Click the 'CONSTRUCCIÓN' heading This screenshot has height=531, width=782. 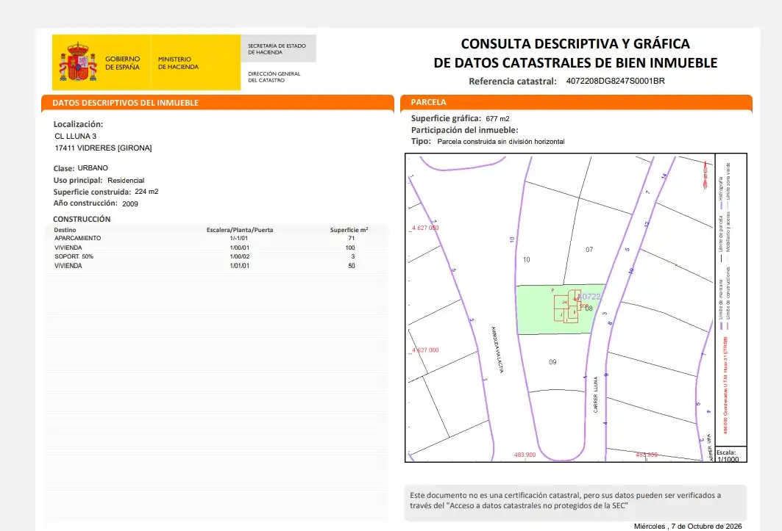pos(82,219)
